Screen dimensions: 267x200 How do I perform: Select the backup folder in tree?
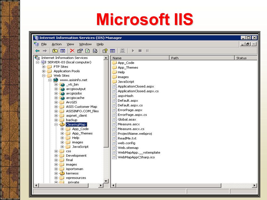(71, 120)
